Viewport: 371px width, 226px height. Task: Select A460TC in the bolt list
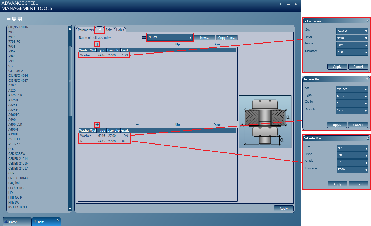(x=14, y=115)
